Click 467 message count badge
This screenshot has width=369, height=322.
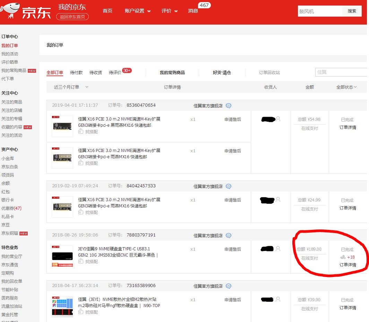point(204,5)
